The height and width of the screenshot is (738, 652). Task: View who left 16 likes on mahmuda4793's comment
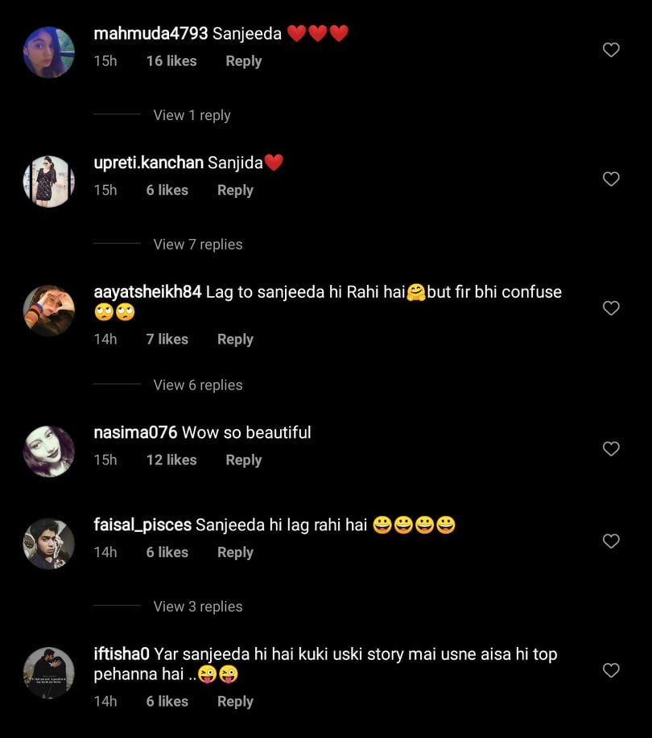(x=171, y=60)
